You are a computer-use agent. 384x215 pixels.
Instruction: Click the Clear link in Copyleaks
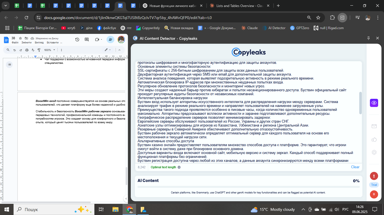(355, 167)
